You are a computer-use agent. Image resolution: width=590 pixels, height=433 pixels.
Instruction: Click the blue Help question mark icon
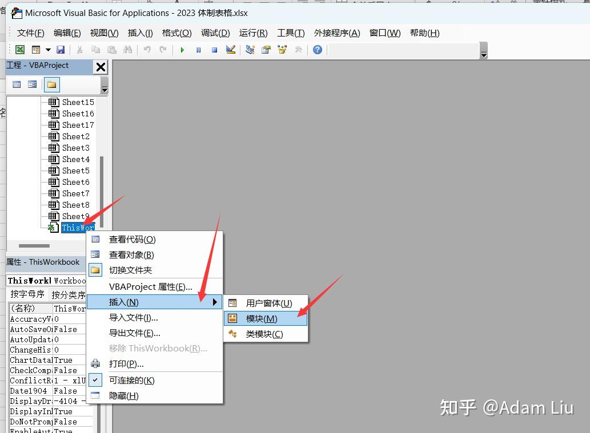[318, 50]
